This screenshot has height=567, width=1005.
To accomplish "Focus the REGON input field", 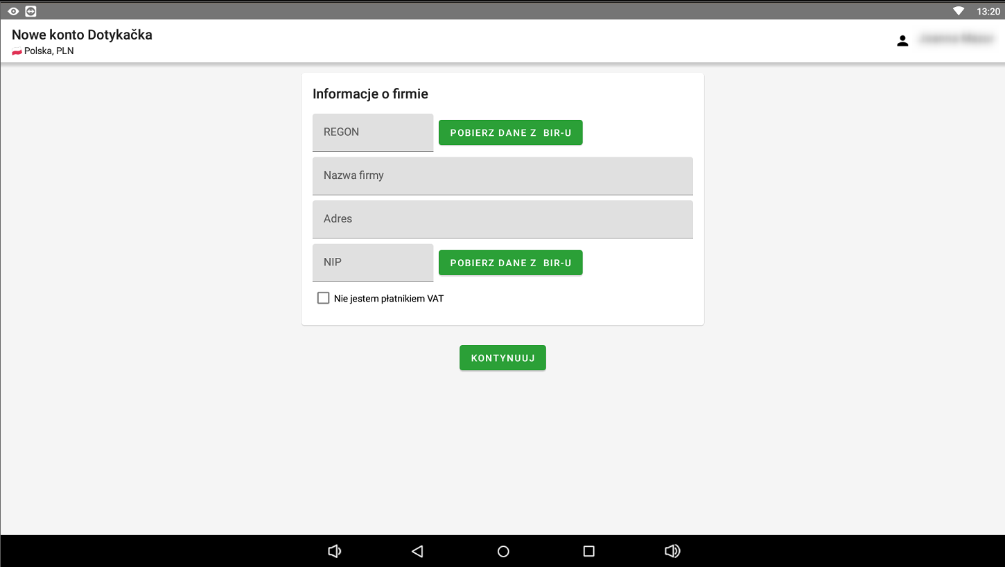I will 373,132.
